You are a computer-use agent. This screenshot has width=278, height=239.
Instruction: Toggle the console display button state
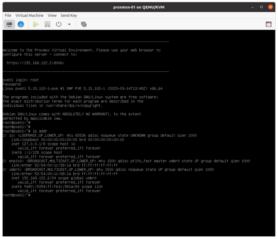[x=9, y=24]
